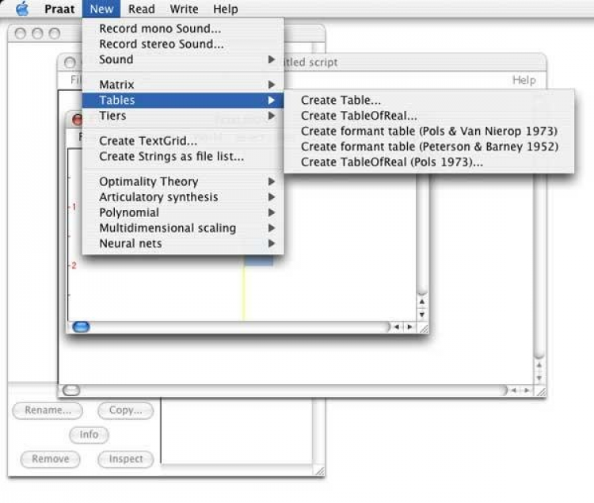Choose Create TableOfReal (Pols 1973)...
This screenshot has height=503, width=594.
(x=428, y=162)
